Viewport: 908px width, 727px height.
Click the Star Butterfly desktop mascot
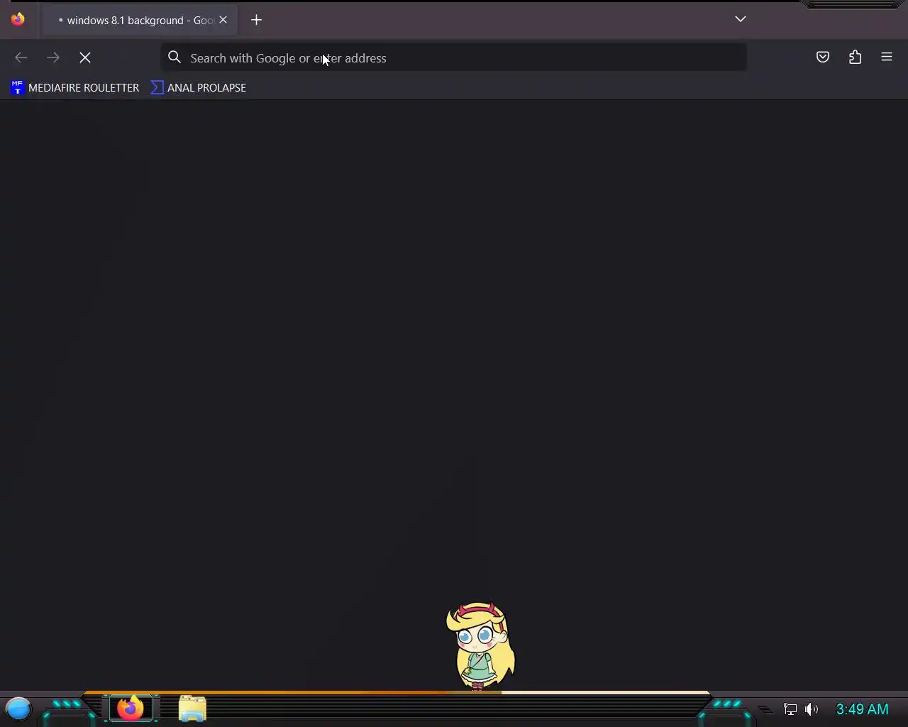[x=480, y=645]
